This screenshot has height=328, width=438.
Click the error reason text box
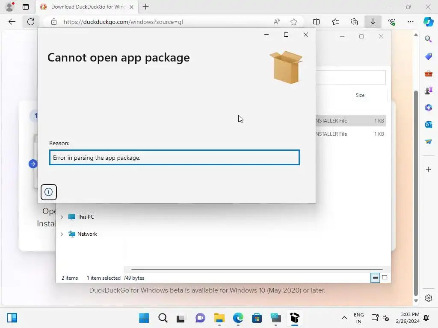[175, 158]
